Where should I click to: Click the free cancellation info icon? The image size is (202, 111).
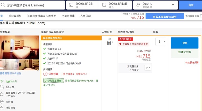(x=79, y=63)
